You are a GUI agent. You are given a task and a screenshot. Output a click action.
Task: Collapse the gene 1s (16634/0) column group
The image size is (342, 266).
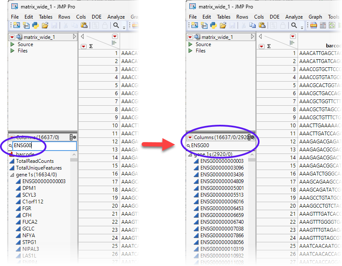11,175
